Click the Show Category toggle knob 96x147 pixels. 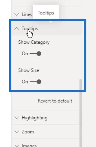tap(39, 54)
